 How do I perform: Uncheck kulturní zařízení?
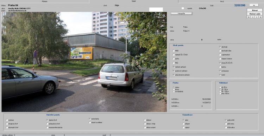(x=174, y=67)
